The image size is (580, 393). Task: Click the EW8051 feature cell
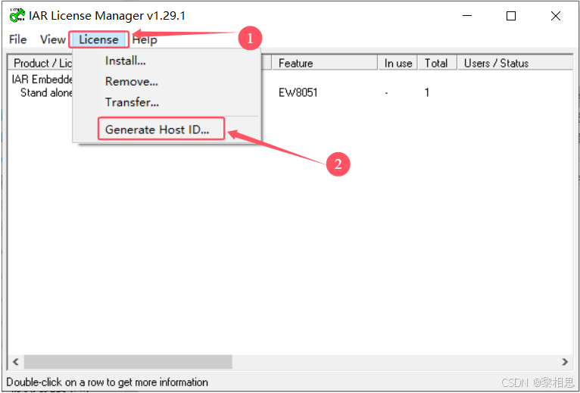pyautogui.click(x=298, y=92)
